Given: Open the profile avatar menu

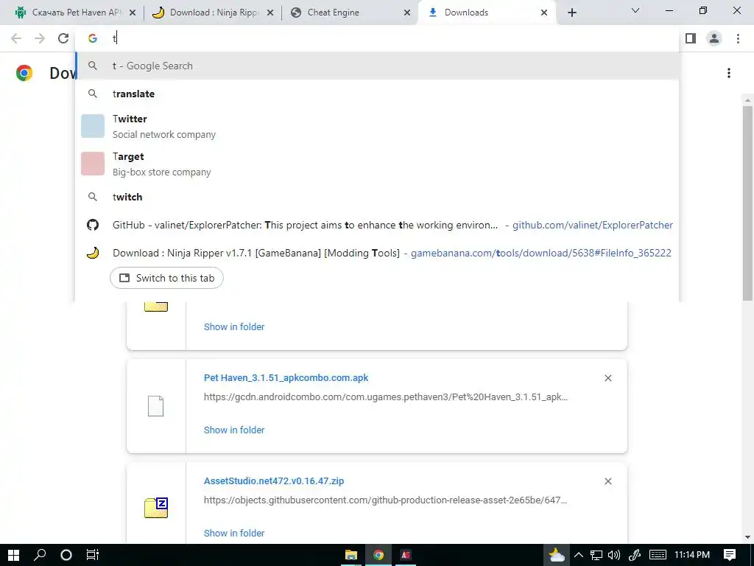Looking at the screenshot, I should click(x=714, y=38).
